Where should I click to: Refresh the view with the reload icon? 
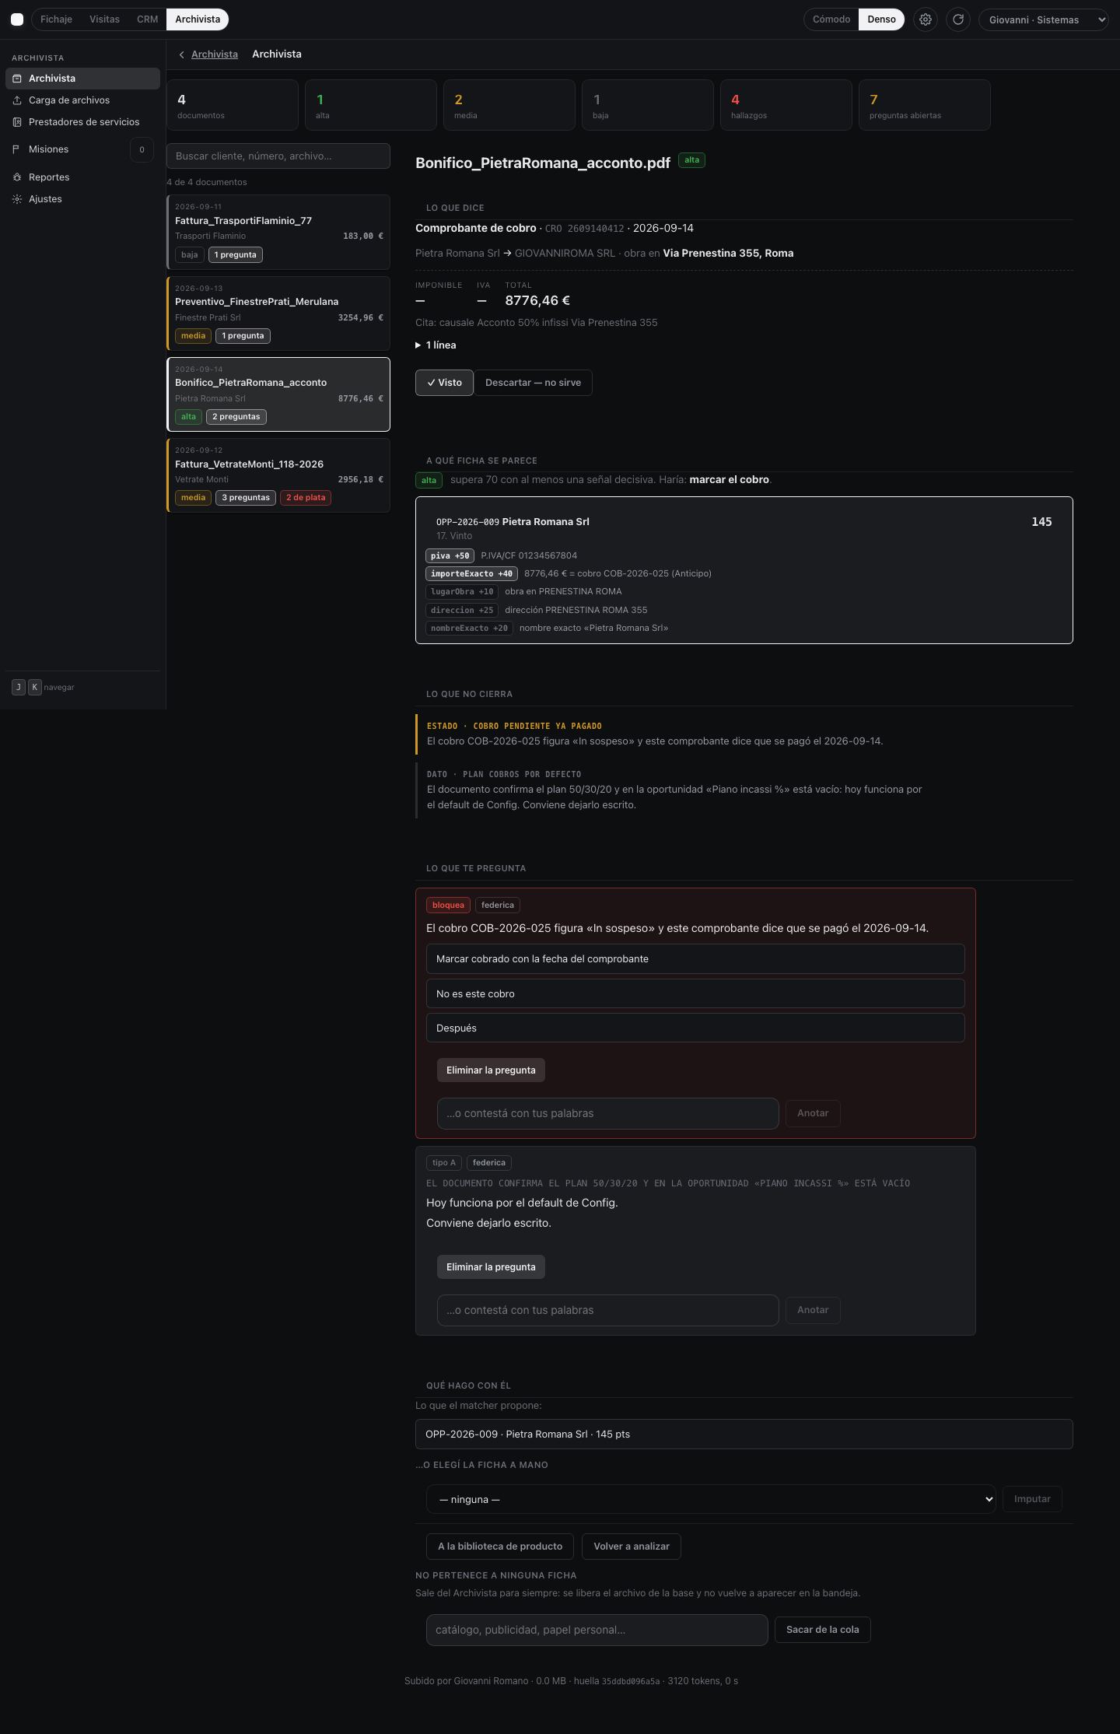[957, 19]
